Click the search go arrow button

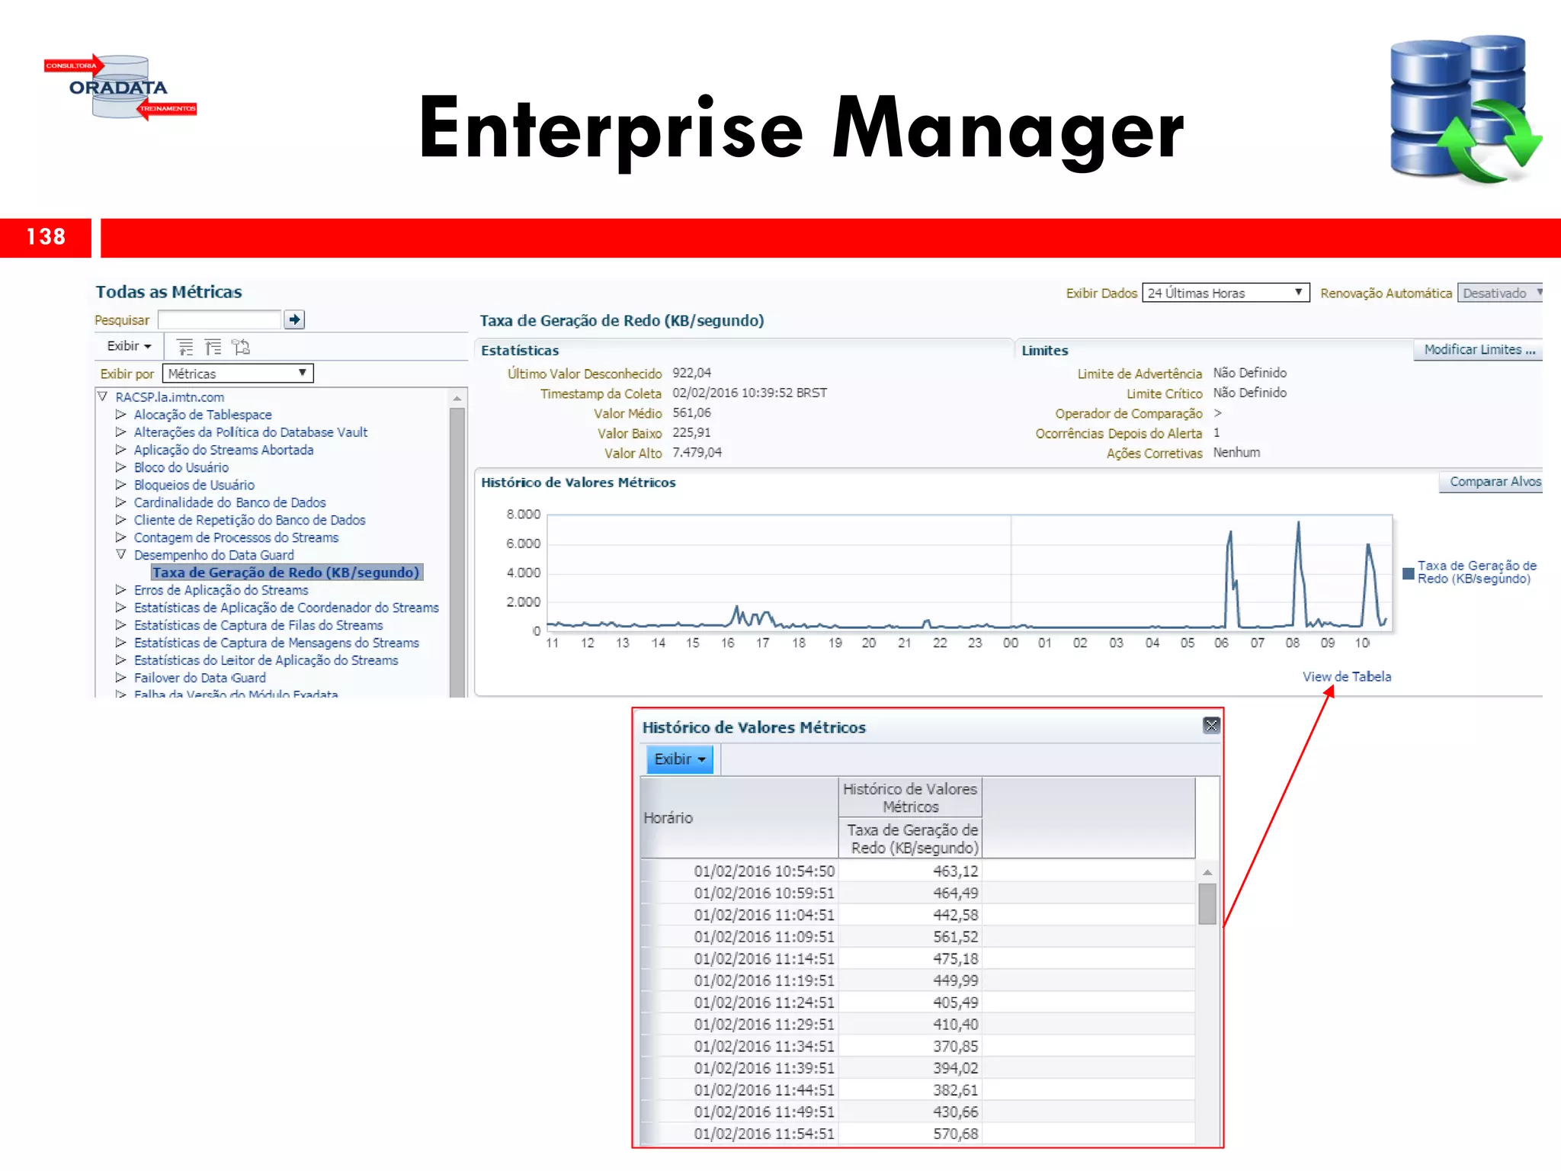(294, 319)
